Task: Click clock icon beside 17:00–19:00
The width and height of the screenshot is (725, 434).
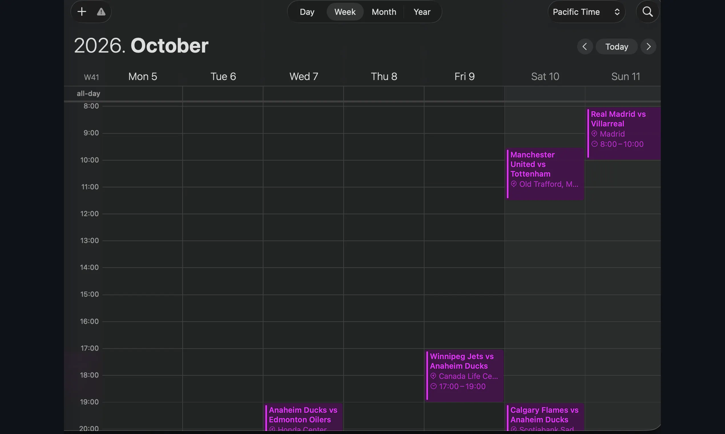Action: click(x=433, y=386)
